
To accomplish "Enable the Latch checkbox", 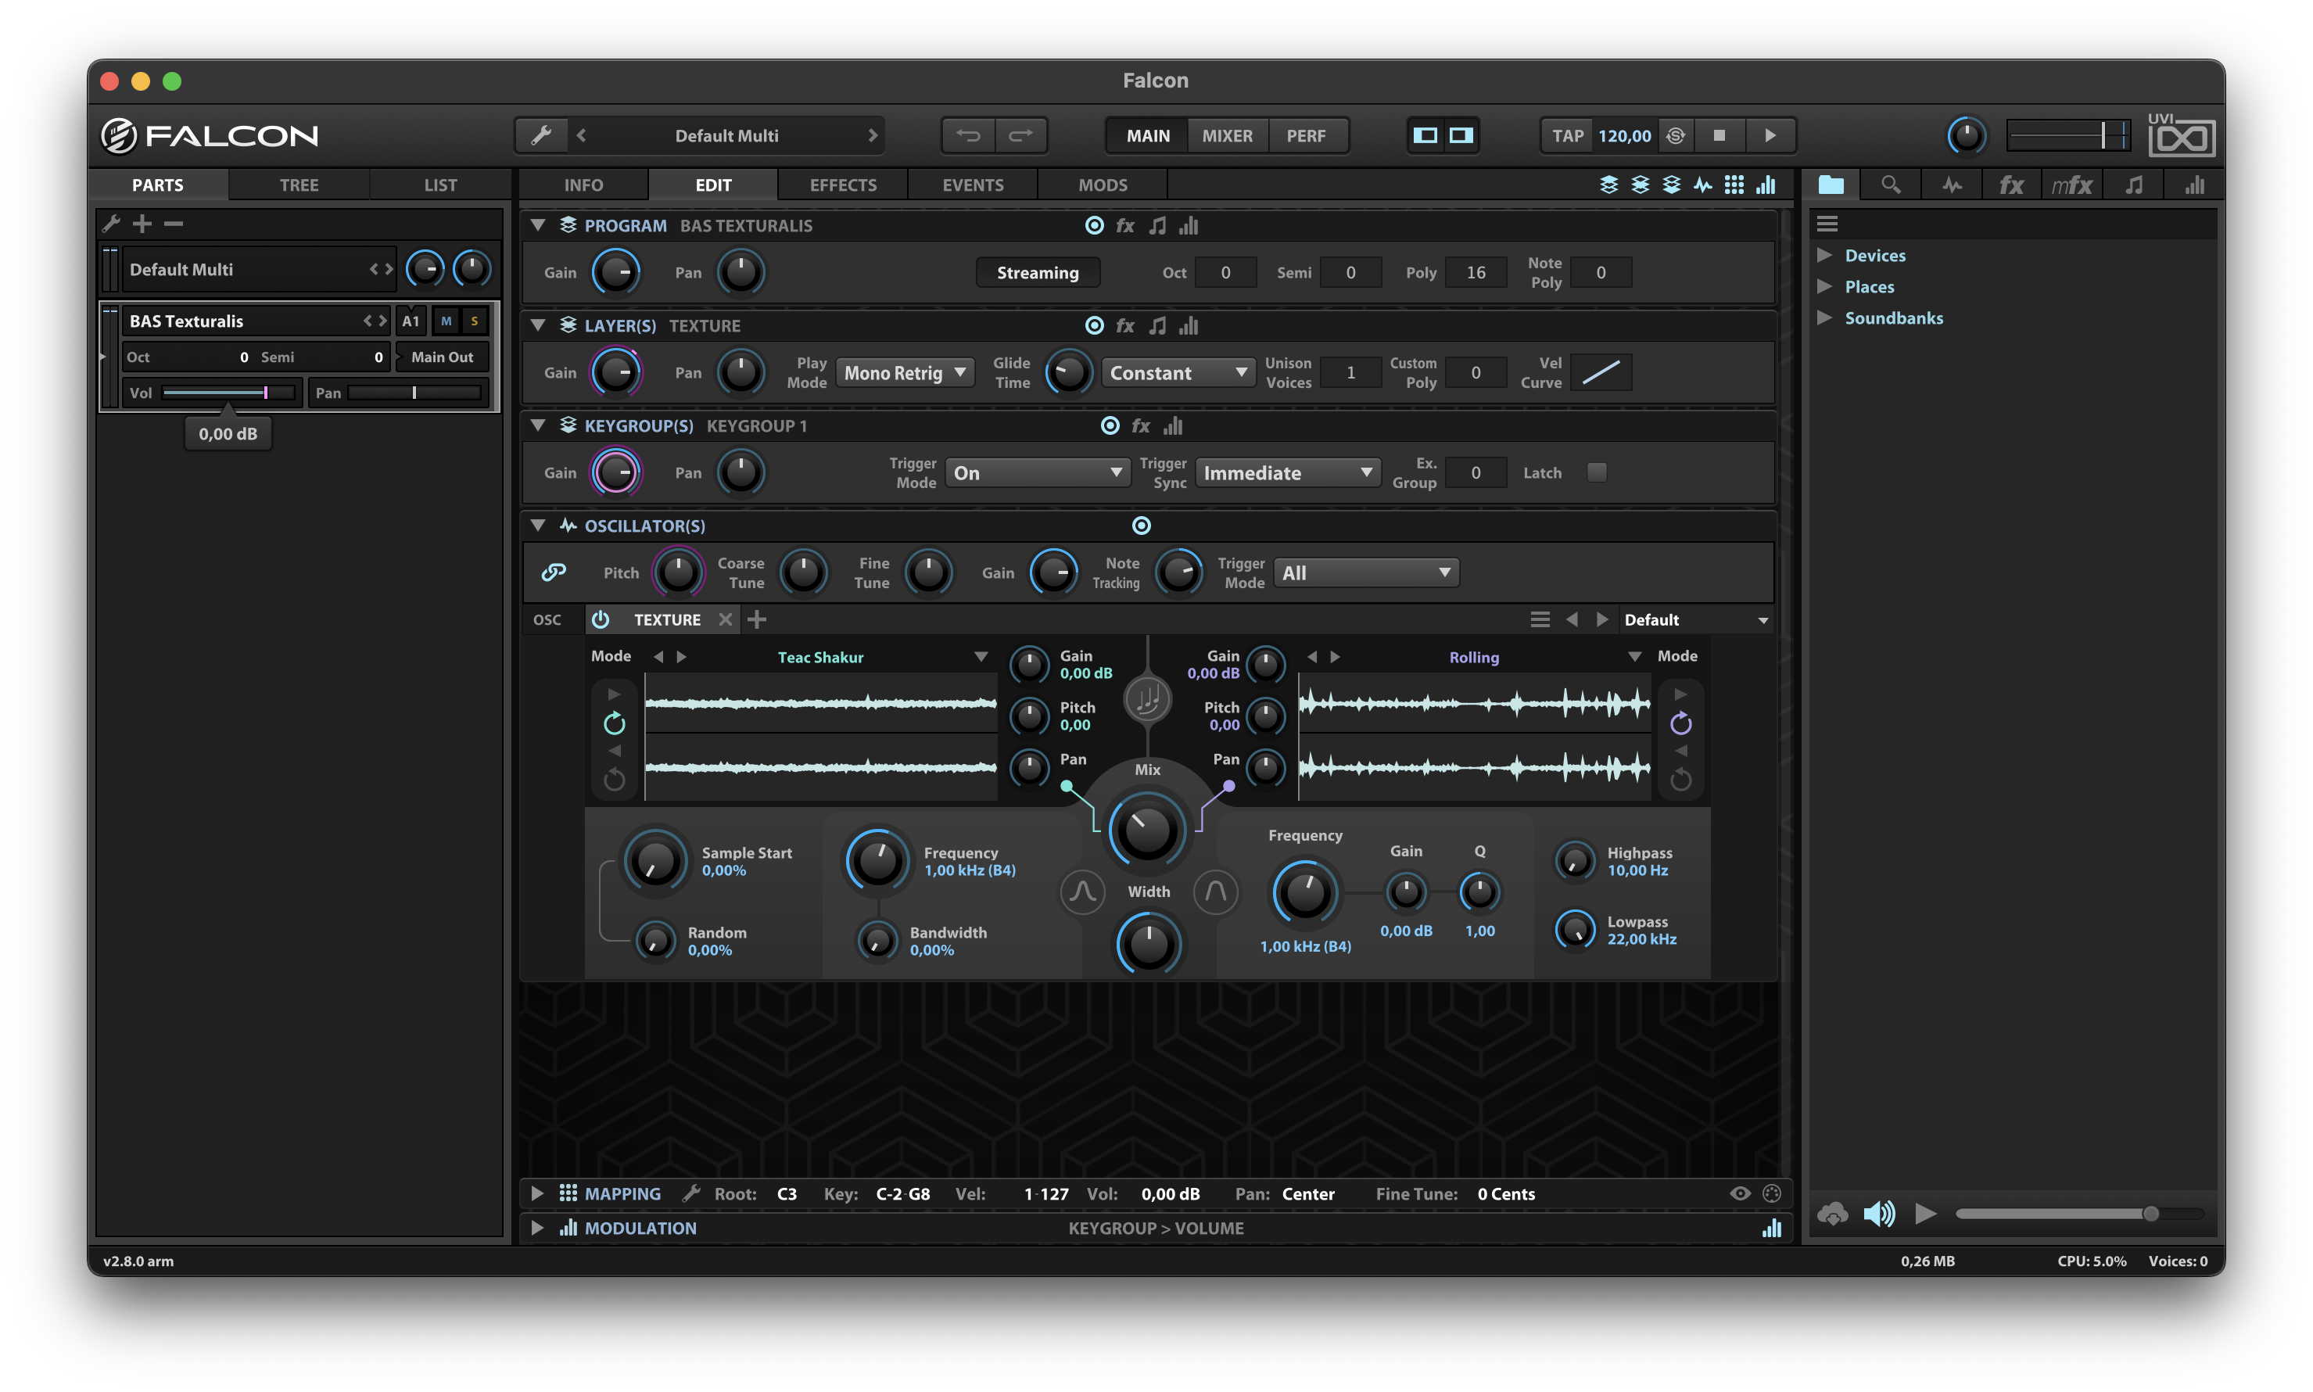I will (1597, 472).
